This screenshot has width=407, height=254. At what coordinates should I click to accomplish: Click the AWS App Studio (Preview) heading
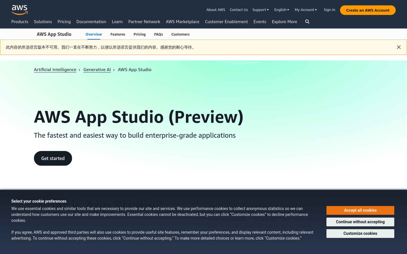point(139,117)
